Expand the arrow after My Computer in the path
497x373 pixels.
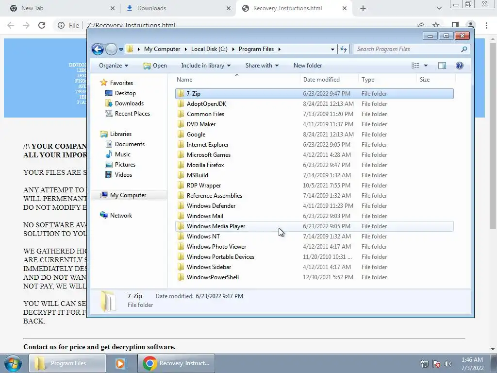(x=186, y=49)
